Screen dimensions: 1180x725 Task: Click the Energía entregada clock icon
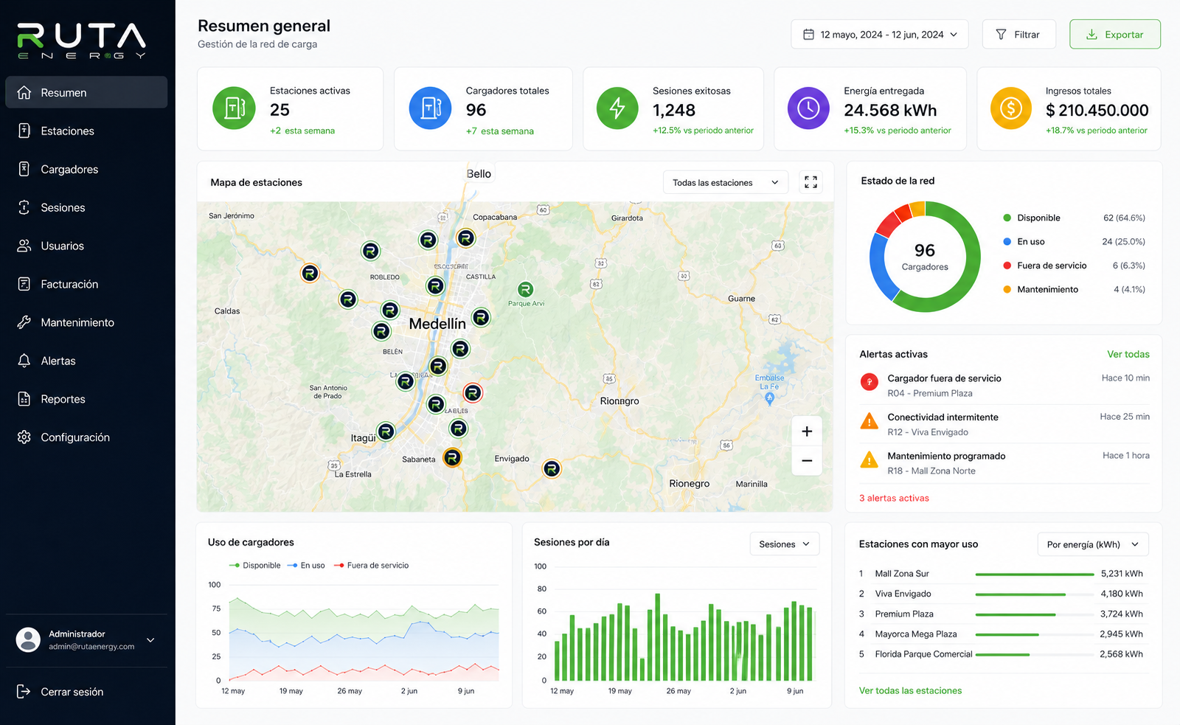[x=808, y=108]
